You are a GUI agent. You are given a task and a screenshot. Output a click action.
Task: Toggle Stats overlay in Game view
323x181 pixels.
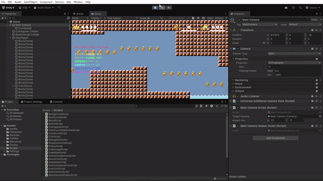tap(210, 18)
